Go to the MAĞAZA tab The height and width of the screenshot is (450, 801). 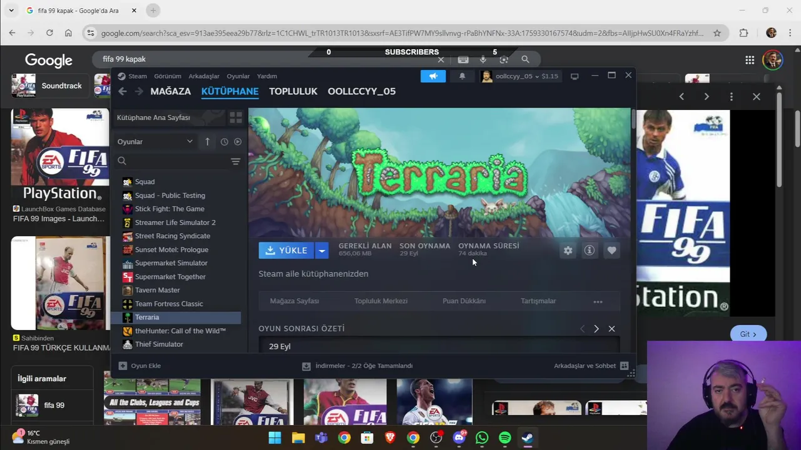[170, 91]
